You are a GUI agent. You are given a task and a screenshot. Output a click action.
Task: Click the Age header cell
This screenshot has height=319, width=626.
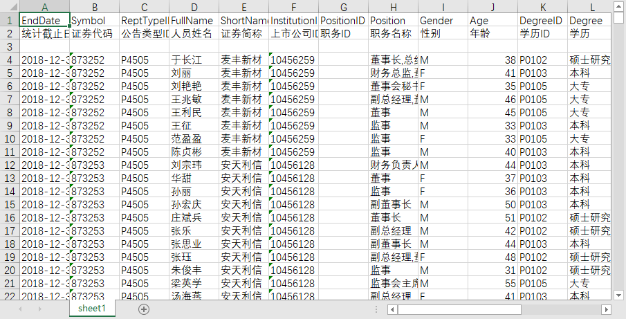point(492,20)
